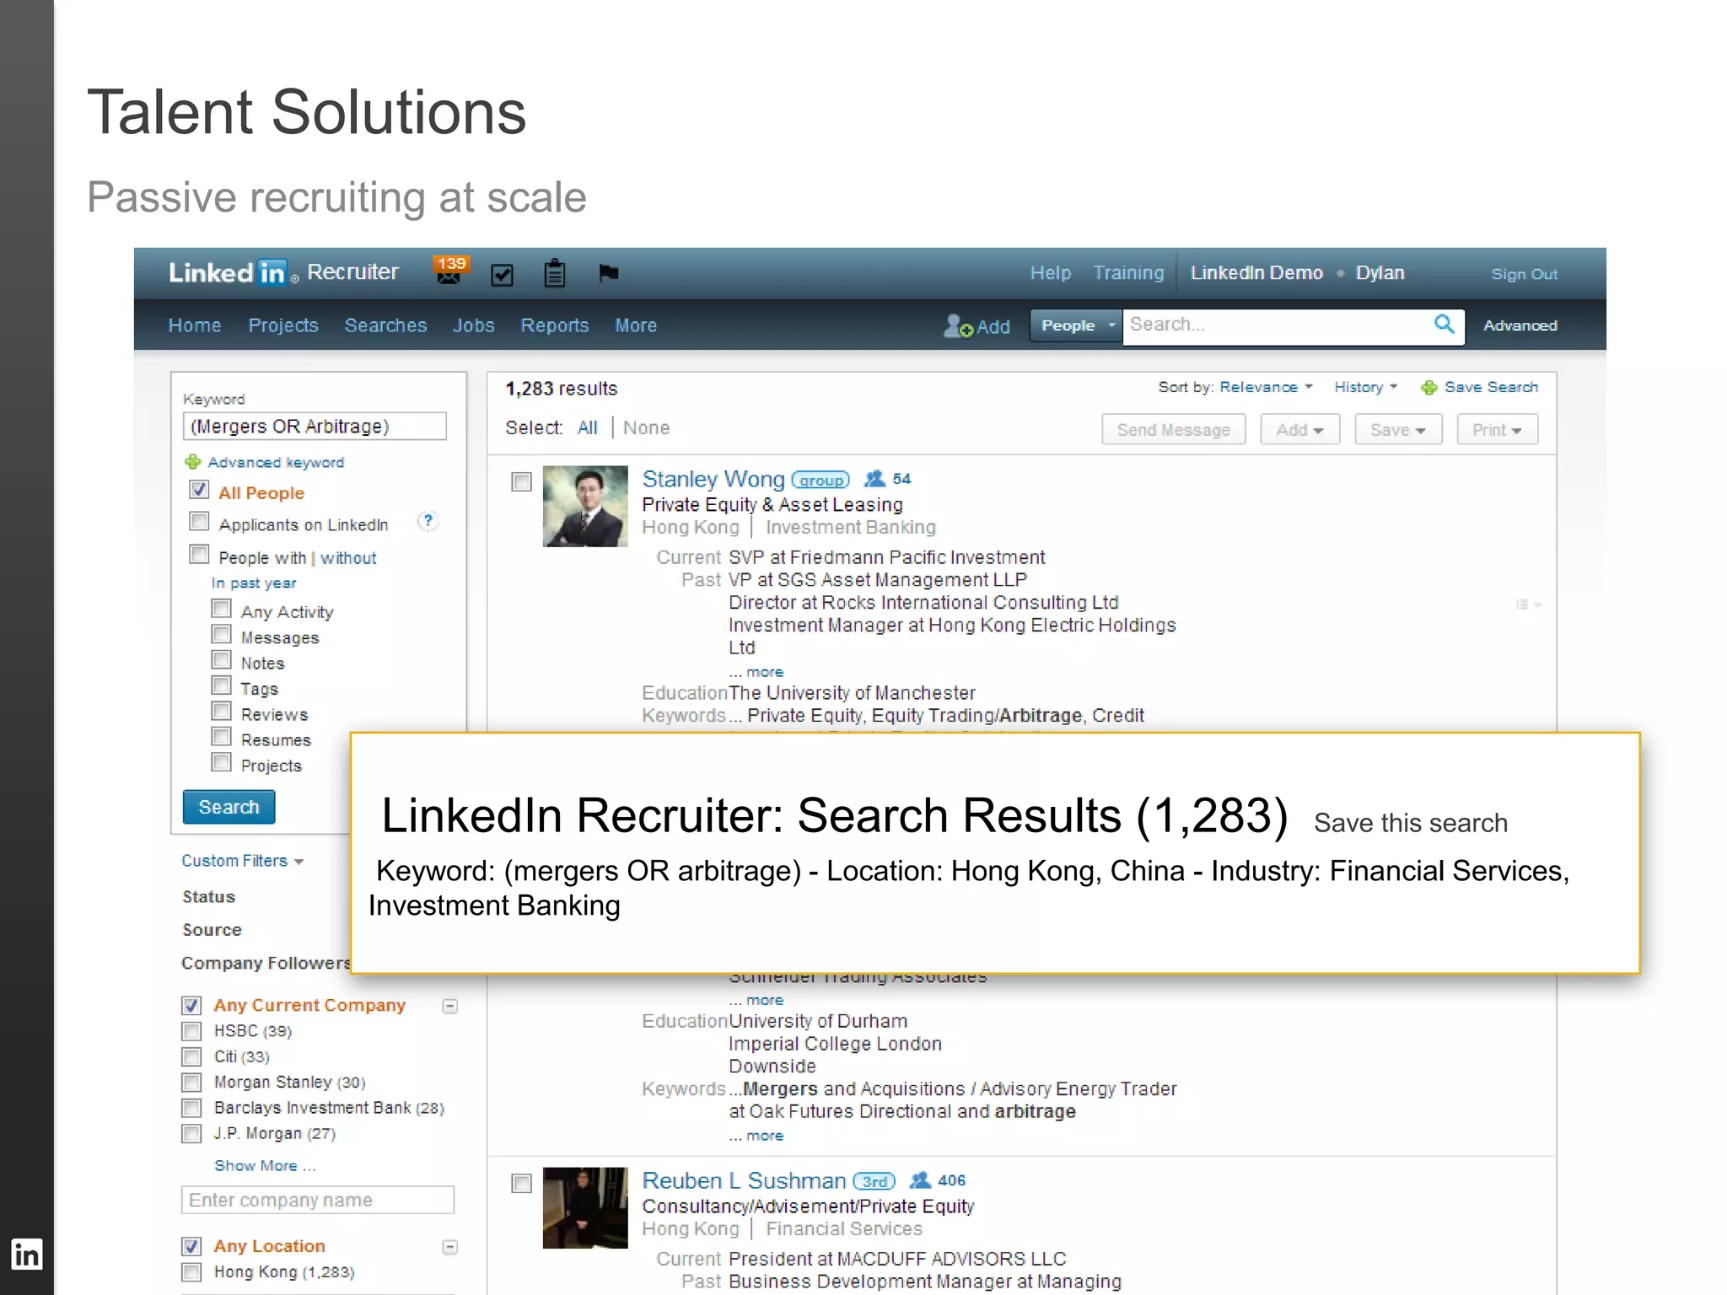Open the inbox messages icon with 139 badge
This screenshot has width=1727, height=1295.
(450, 271)
